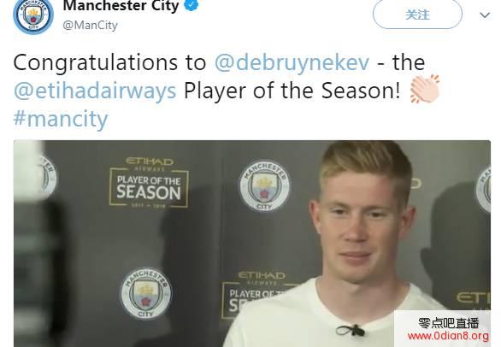Open the Manchester City profile avatar
Viewport: 501px width, 347px height.
33,16
